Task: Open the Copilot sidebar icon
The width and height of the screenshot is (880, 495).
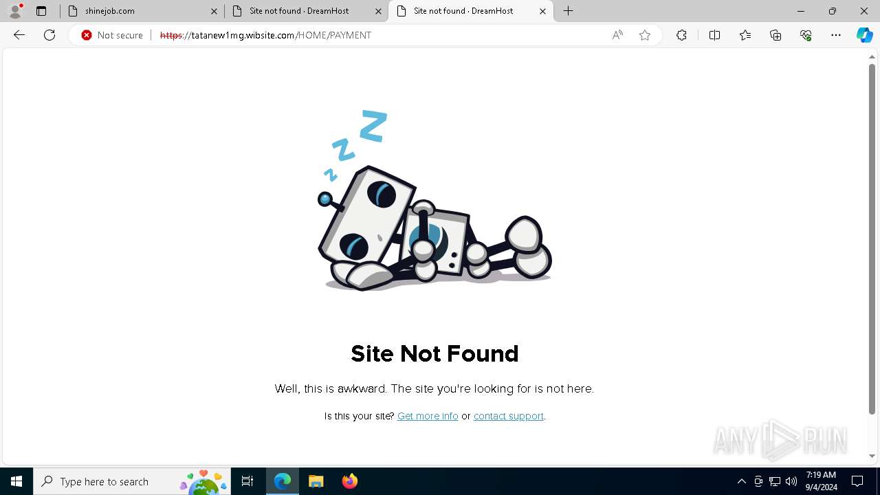Action: coord(864,35)
